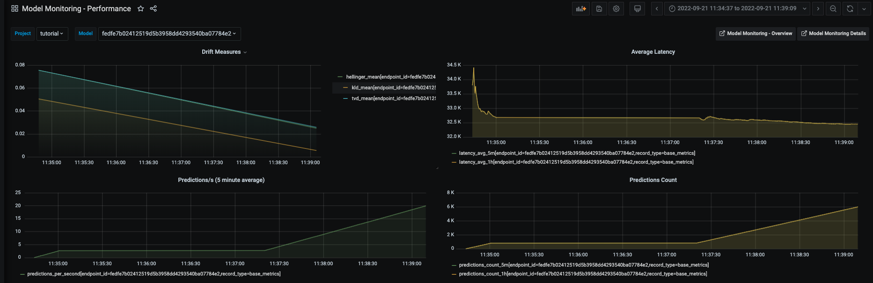
Task: Click tvd_mean legend color swatch
Action: point(345,98)
